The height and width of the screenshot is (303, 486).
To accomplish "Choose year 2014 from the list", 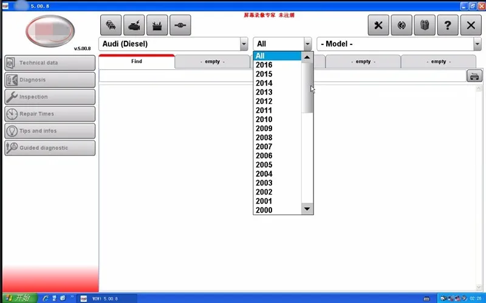I will 278,83.
